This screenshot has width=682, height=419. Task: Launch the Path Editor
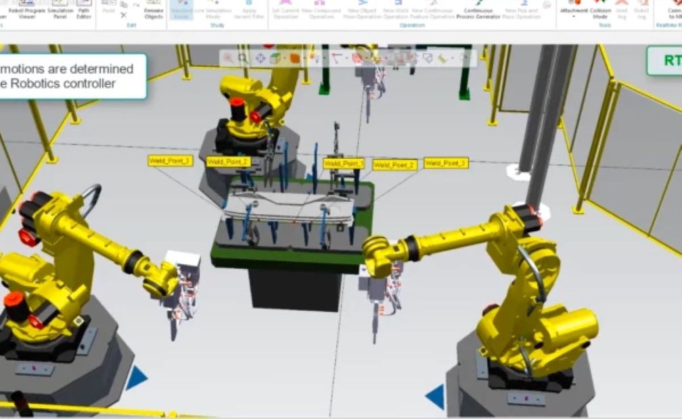(x=85, y=9)
